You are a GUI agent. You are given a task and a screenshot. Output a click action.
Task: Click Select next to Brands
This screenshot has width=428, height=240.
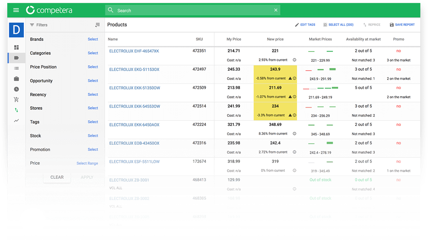(x=93, y=39)
